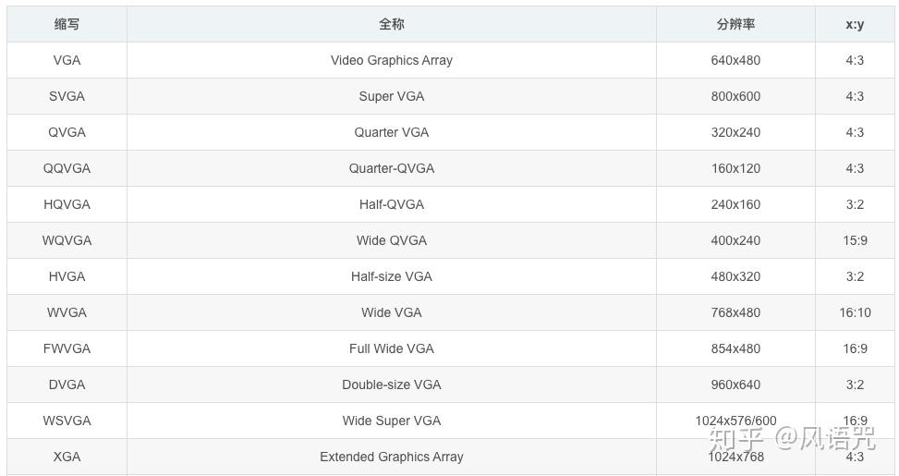
Task: Click the FWVGA abbreviation cell
Action: point(67,348)
